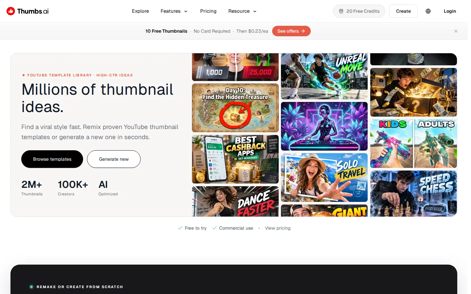Open the Giant food thumbnail
The image size is (471, 294).
pyautogui.click(x=324, y=211)
